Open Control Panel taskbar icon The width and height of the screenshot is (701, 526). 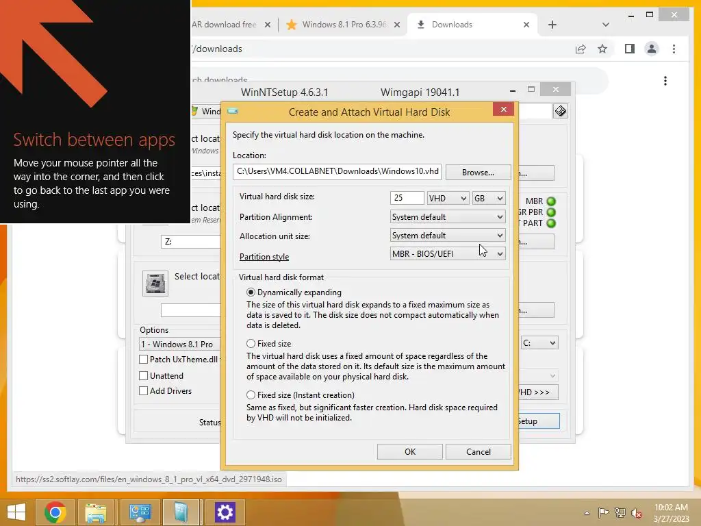pyautogui.click(x=140, y=512)
